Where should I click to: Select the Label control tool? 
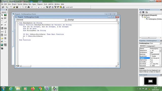(2, 18)
